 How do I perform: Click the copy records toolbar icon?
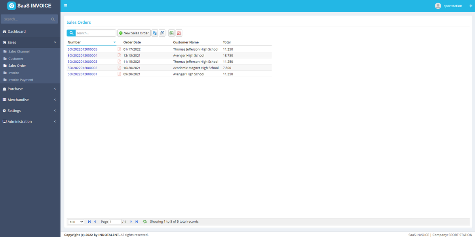coord(154,33)
